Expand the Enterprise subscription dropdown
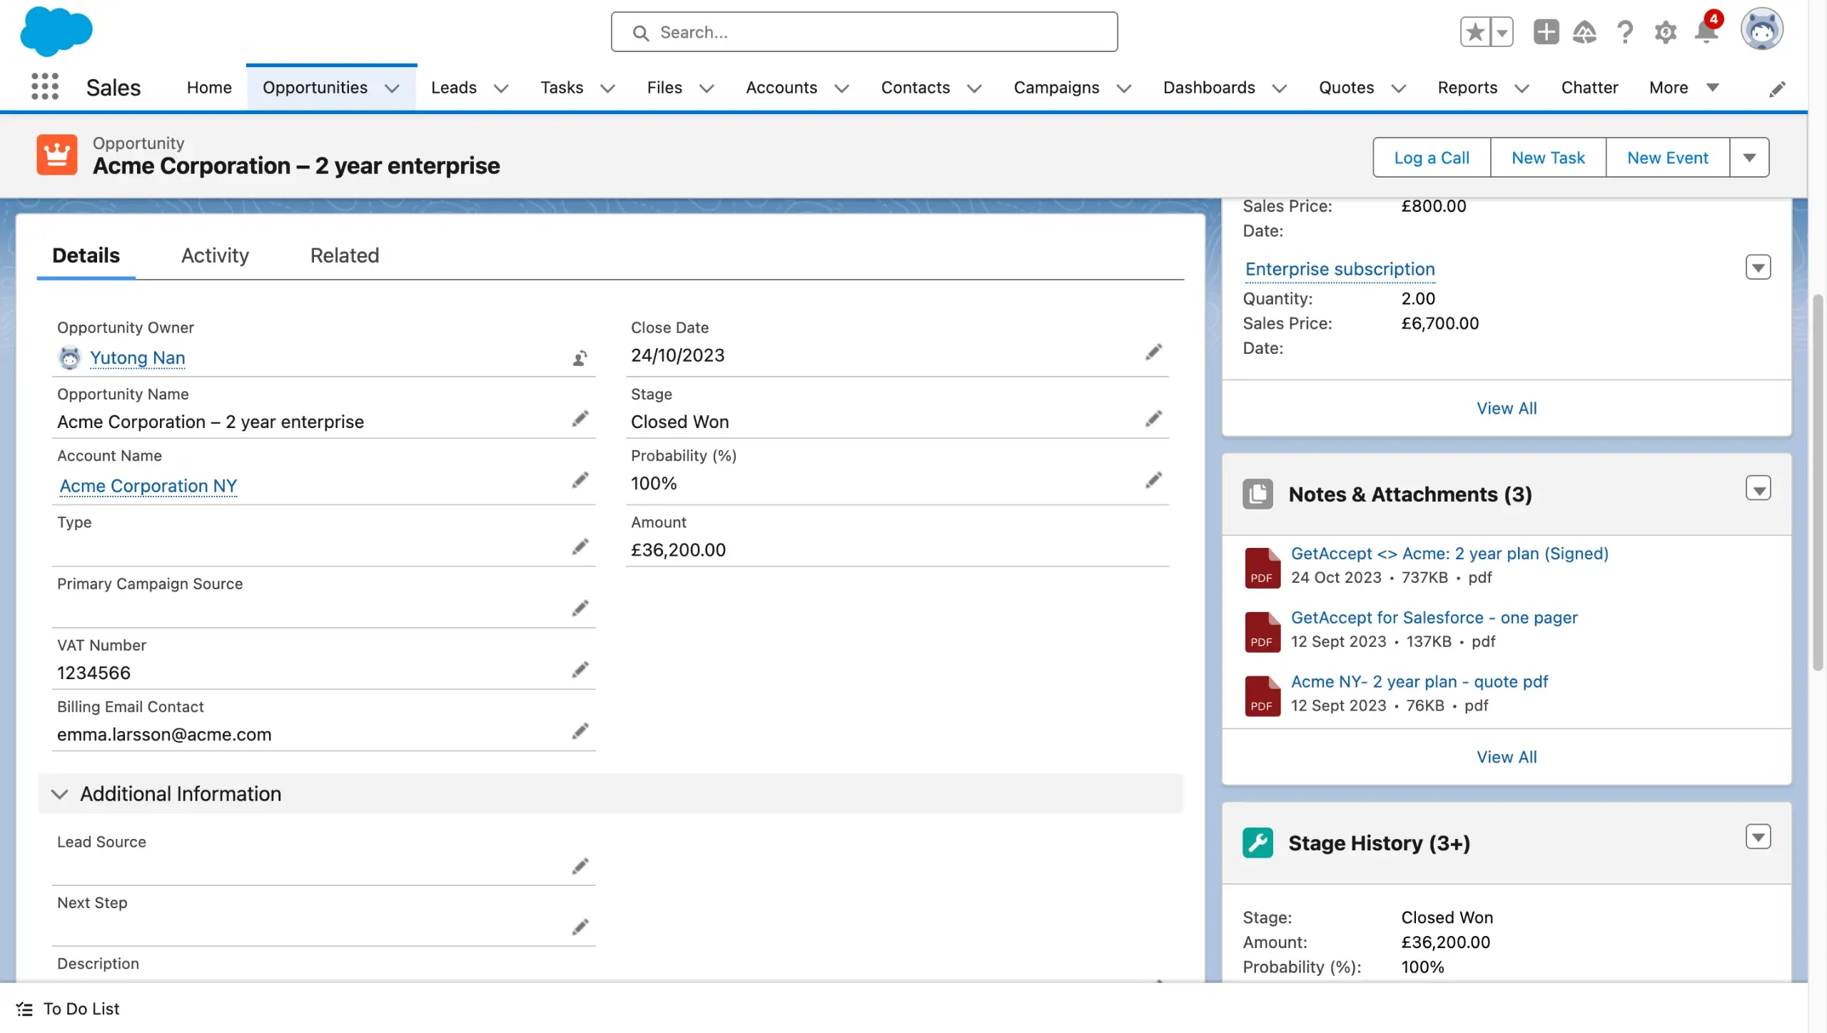Viewport: 1827px width, 1033px height. click(1758, 268)
